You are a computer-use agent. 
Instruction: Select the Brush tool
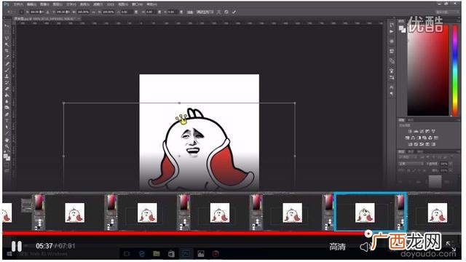pos(7,70)
